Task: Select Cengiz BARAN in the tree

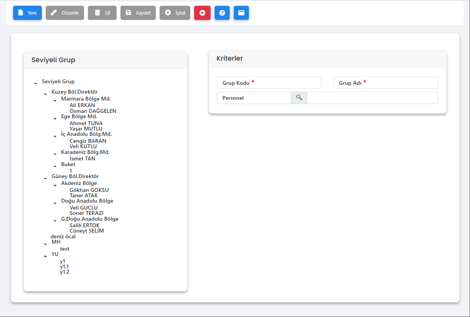Action: pos(88,141)
